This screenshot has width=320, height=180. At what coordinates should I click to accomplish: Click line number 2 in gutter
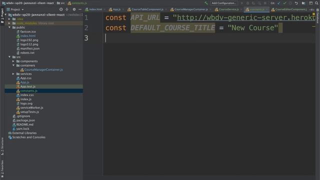[x=86, y=28]
